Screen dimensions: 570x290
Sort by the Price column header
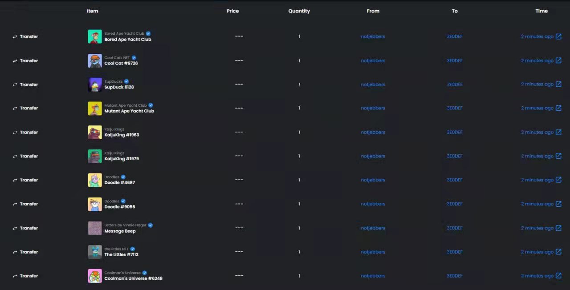[x=232, y=11]
